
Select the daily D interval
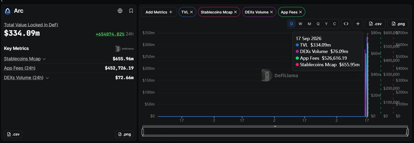click(x=292, y=24)
